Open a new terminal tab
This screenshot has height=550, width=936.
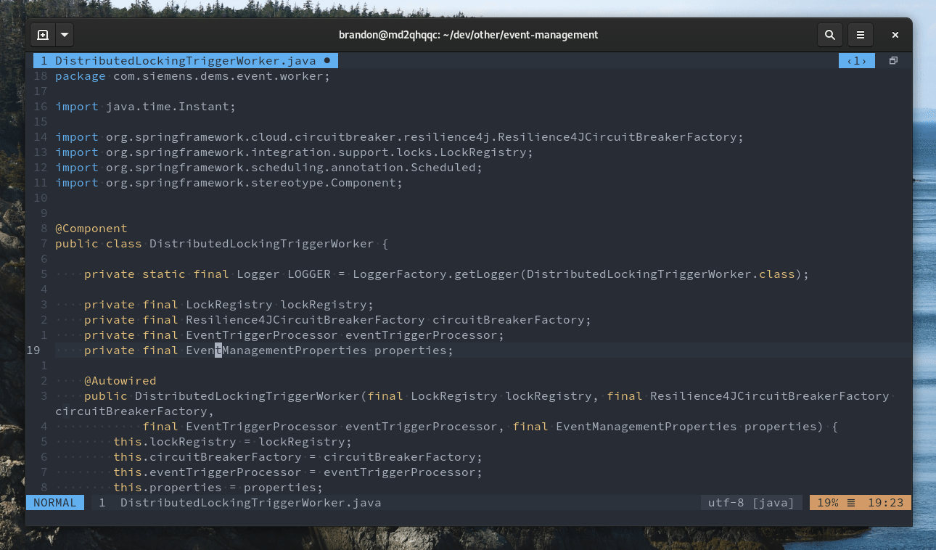coord(41,35)
